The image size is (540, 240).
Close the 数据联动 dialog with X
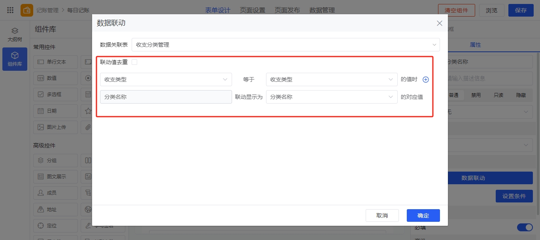pyautogui.click(x=439, y=23)
